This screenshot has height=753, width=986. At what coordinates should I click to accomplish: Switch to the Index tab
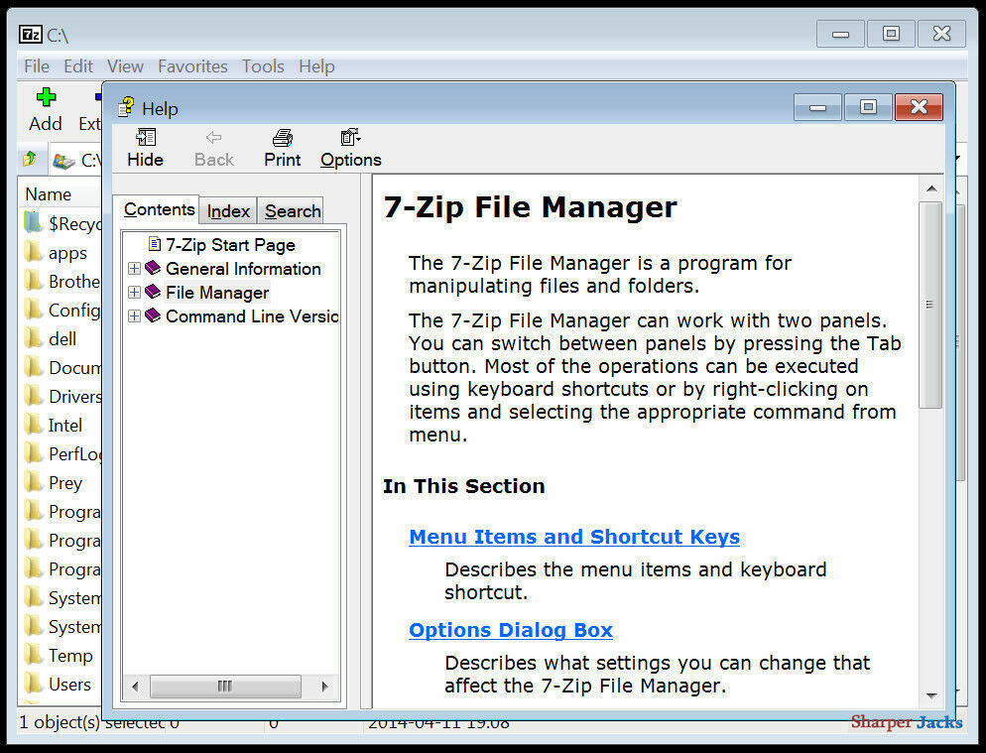(228, 211)
